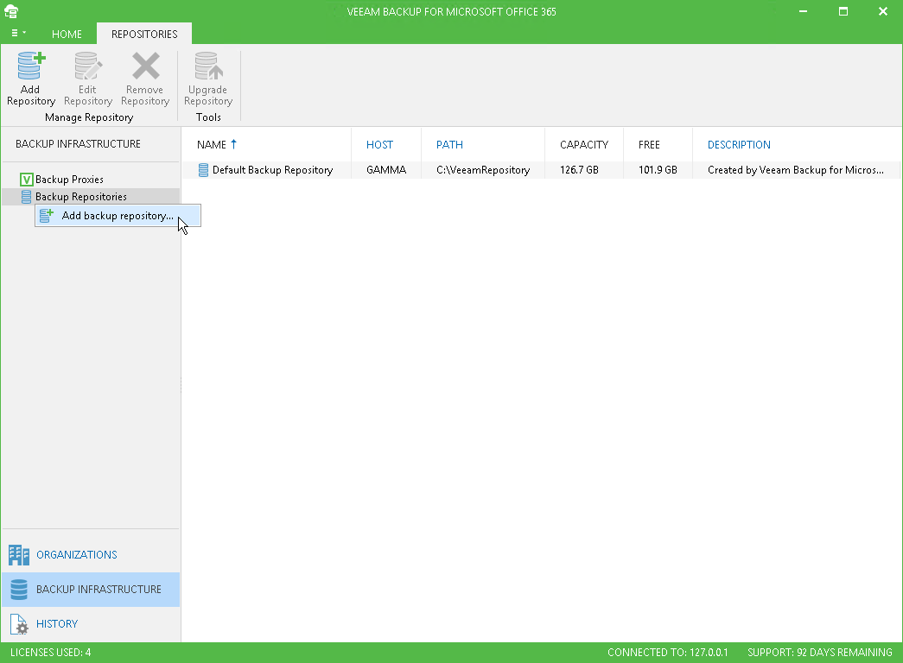
Task: Click the NAME column sort arrow
Action: point(234,144)
